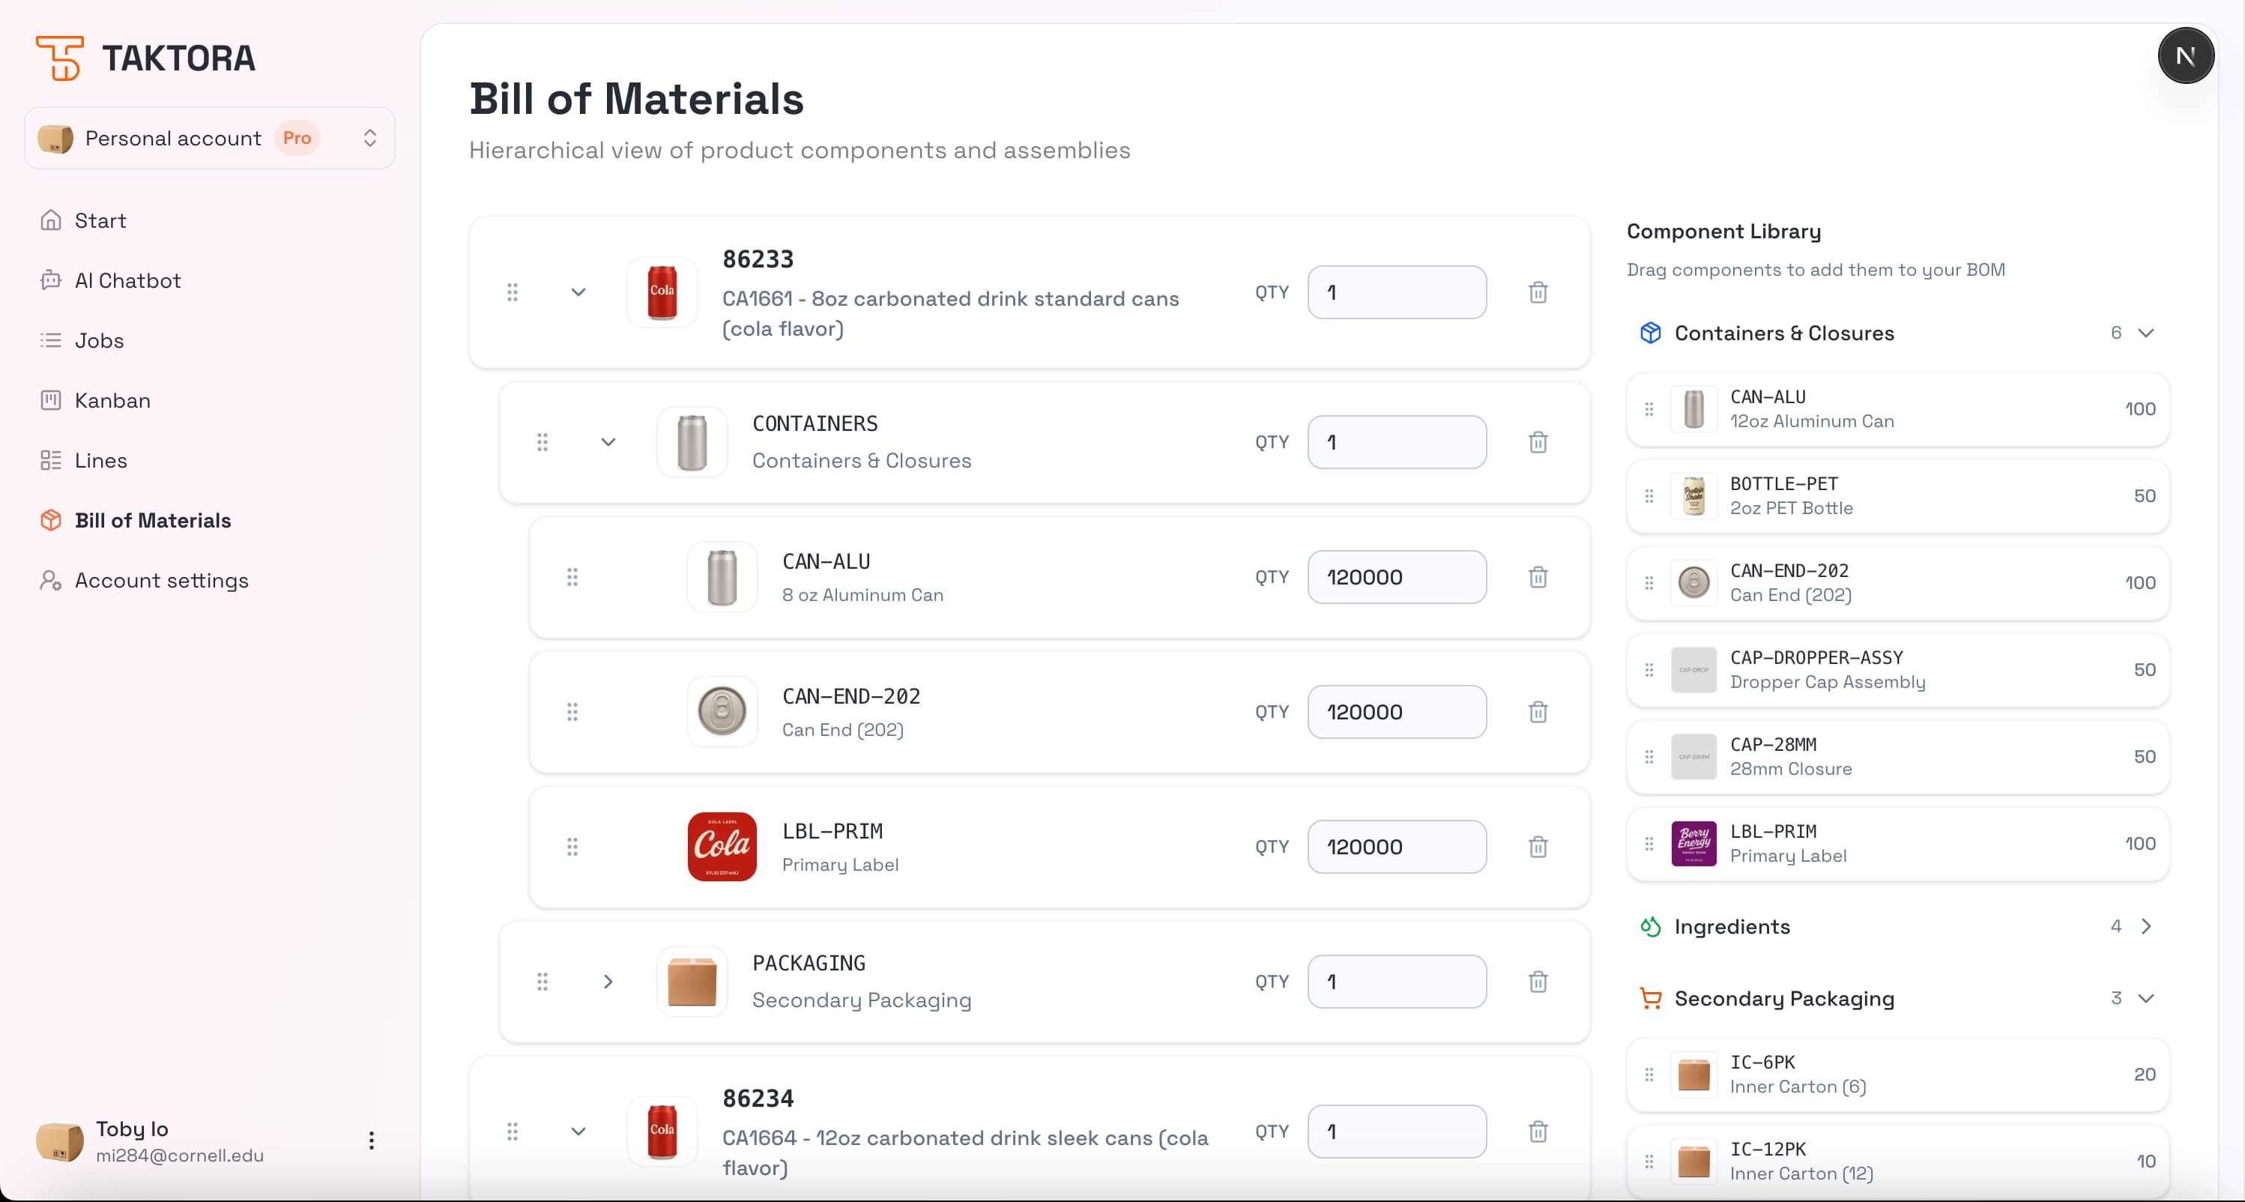Delete the CAN-ALU row with trash icon
Viewport: 2245px width, 1202px height.
coord(1538,577)
